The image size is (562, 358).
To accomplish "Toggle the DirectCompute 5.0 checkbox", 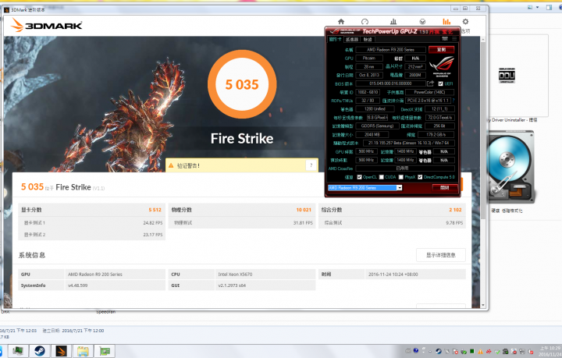I will pos(420,177).
